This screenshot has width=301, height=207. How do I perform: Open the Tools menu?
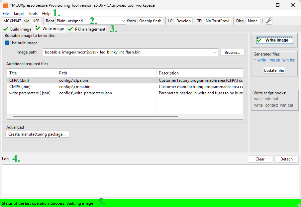(33, 14)
